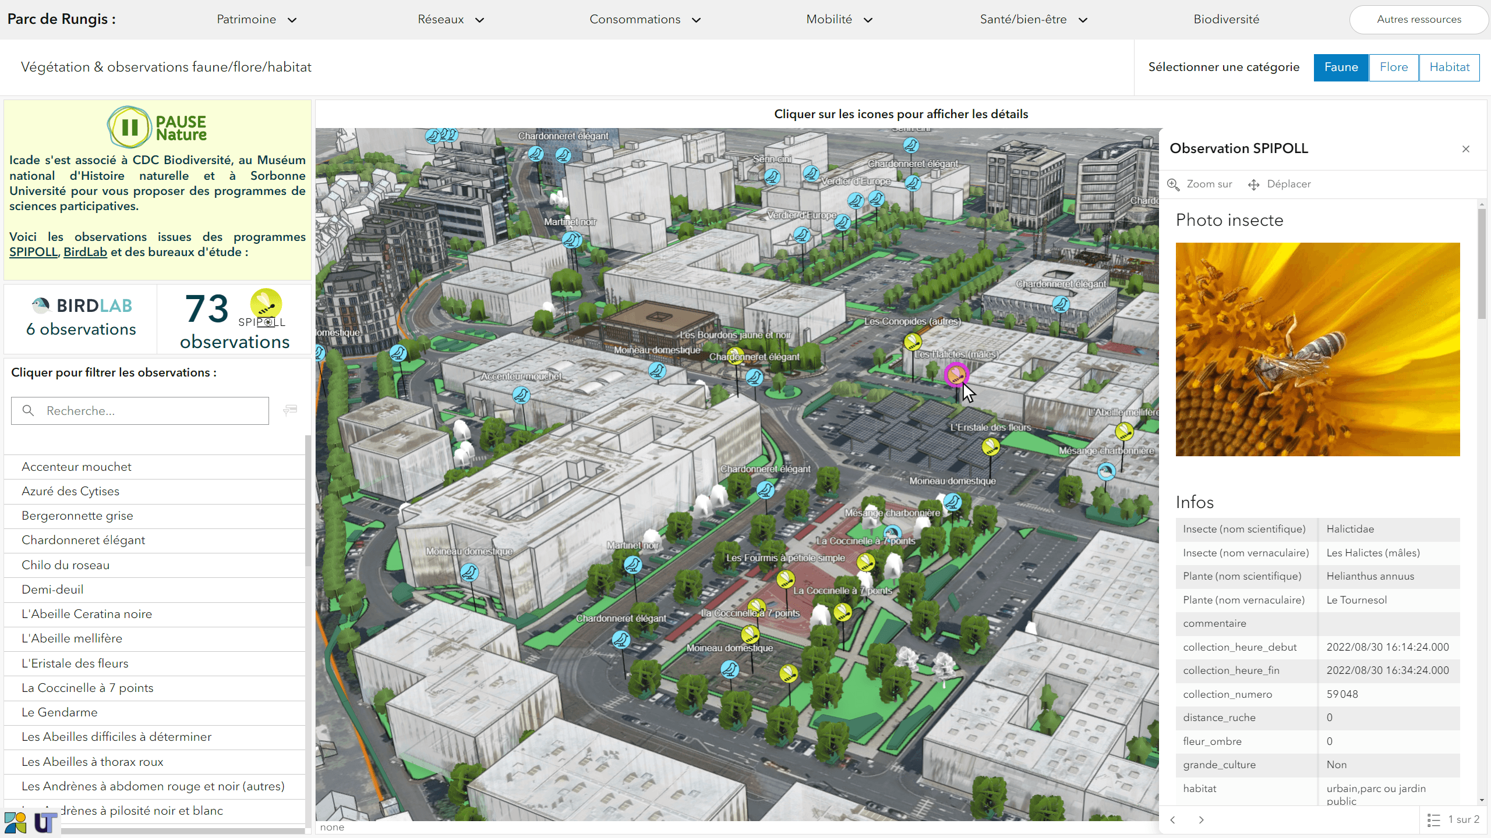Open the SPIPOLL hyperlink

pyautogui.click(x=33, y=252)
